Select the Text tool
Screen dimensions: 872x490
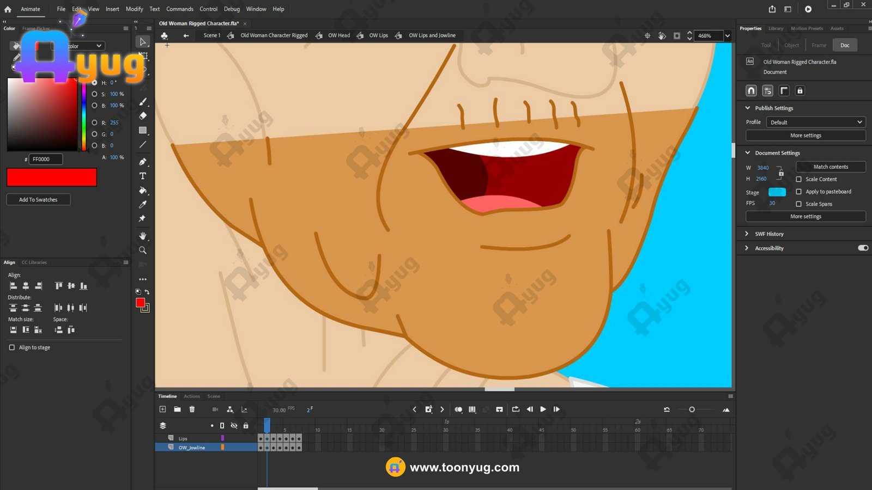143,176
